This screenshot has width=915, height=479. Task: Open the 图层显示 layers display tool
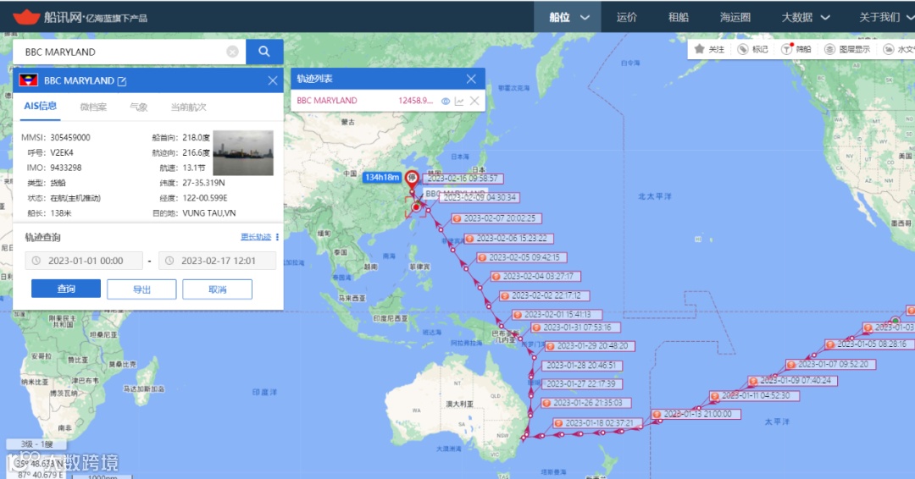coord(847,49)
